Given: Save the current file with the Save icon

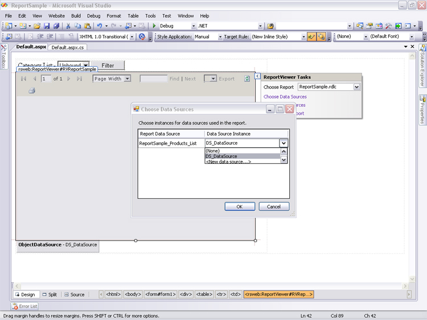Looking at the screenshot, I should (x=47, y=26).
